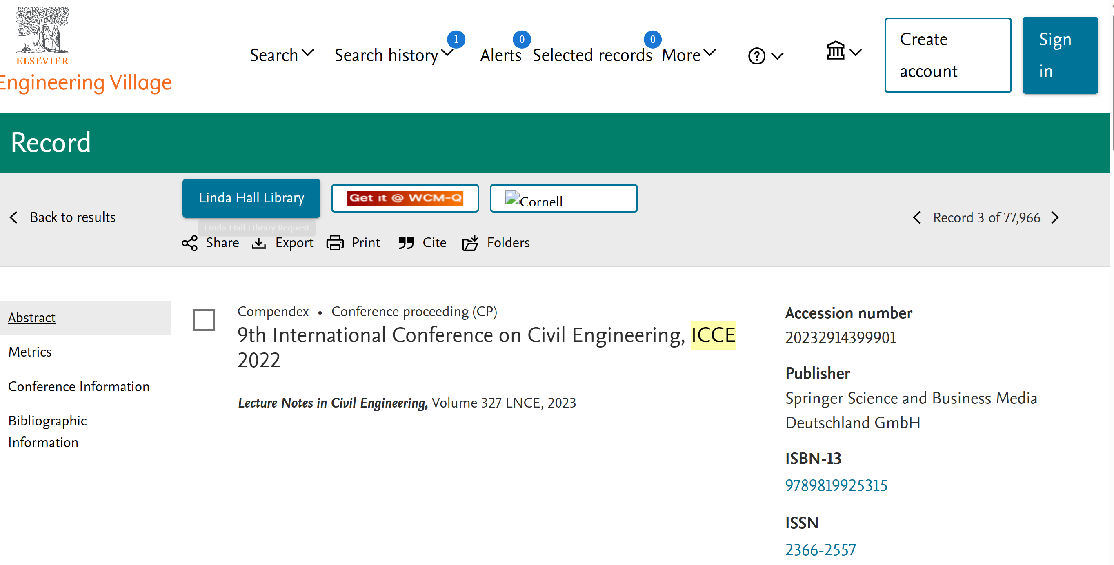Viewport: 1114px width, 565px height.
Task: Click the Elsevier tree logo
Action: point(42,35)
